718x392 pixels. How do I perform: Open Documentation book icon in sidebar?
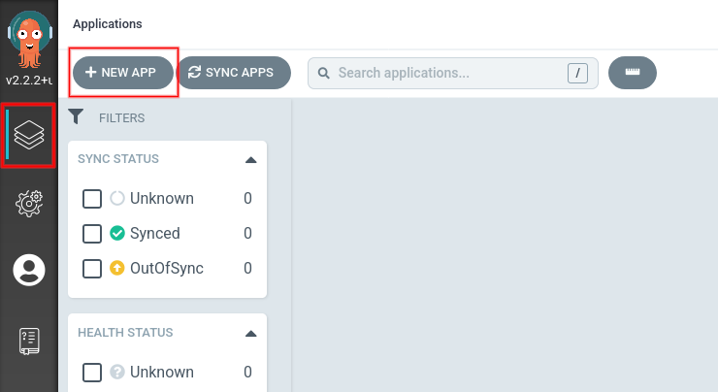click(29, 342)
